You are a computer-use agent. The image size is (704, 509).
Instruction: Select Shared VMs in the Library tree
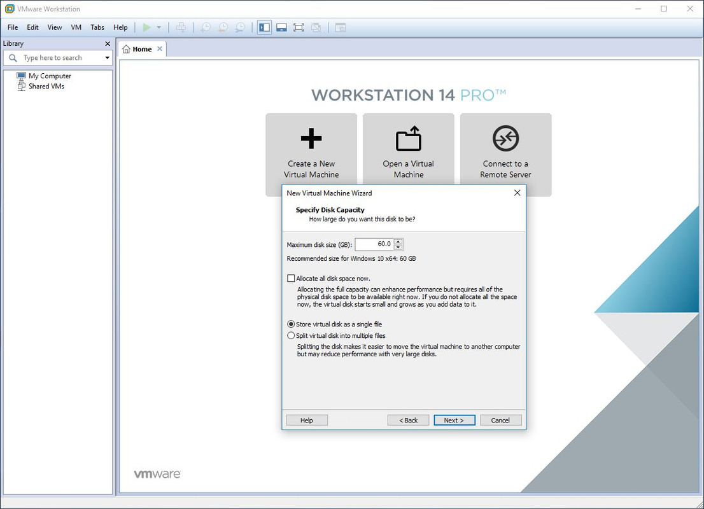click(x=41, y=86)
